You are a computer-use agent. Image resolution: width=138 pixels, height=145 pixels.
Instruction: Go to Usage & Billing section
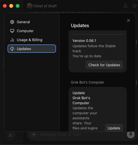tap(32, 40)
